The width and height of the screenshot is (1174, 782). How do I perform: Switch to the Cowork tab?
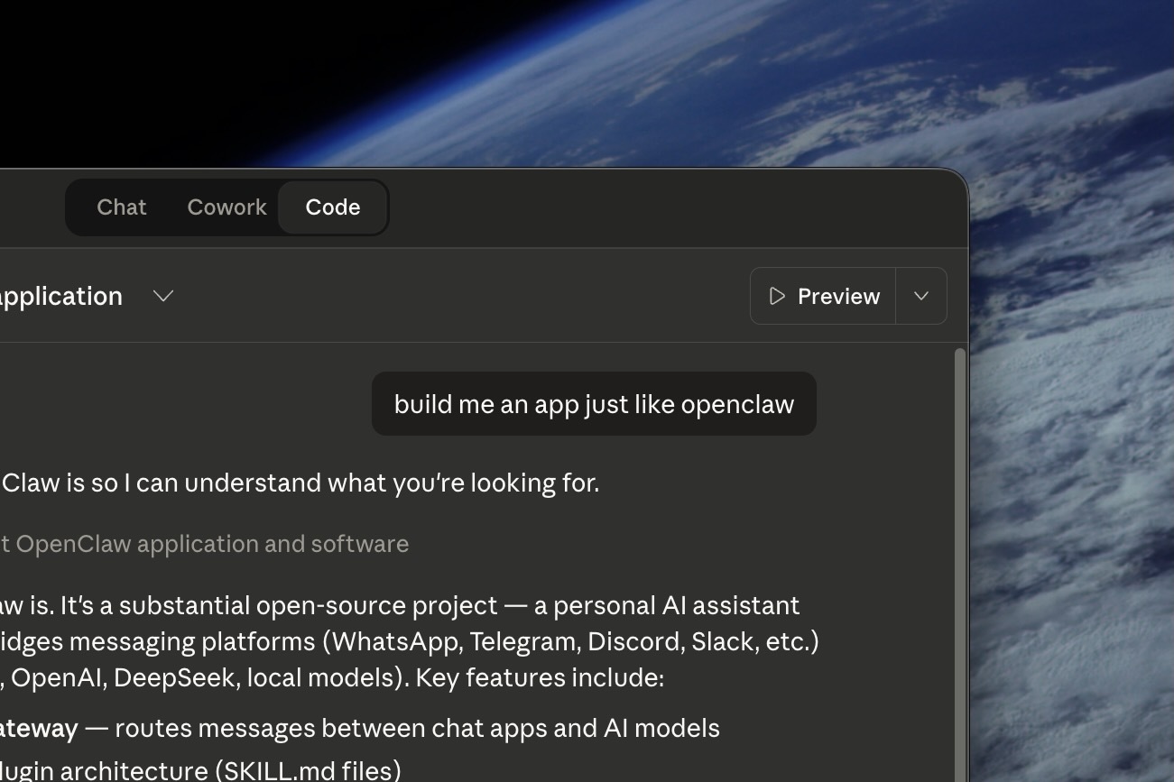pyautogui.click(x=226, y=207)
